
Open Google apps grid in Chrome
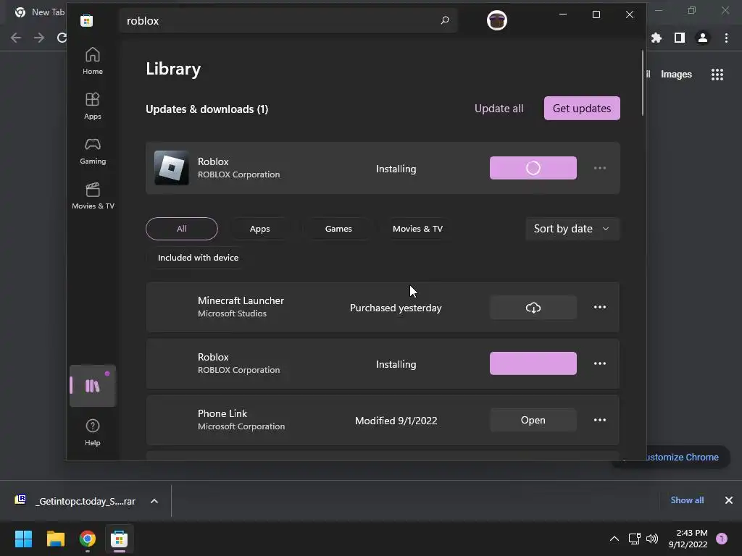point(717,75)
